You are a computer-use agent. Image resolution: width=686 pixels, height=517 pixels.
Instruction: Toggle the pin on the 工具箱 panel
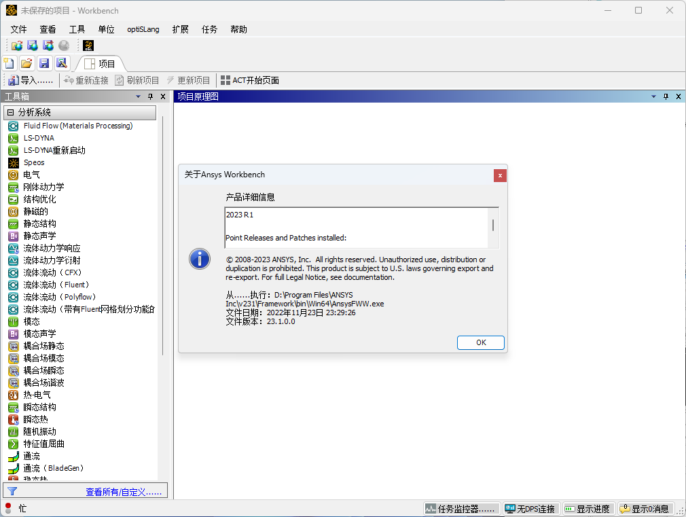coord(151,96)
